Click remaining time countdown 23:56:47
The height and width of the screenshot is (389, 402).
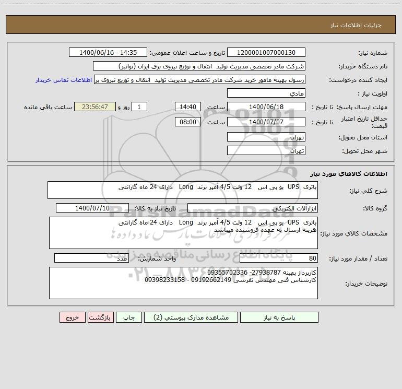point(95,107)
